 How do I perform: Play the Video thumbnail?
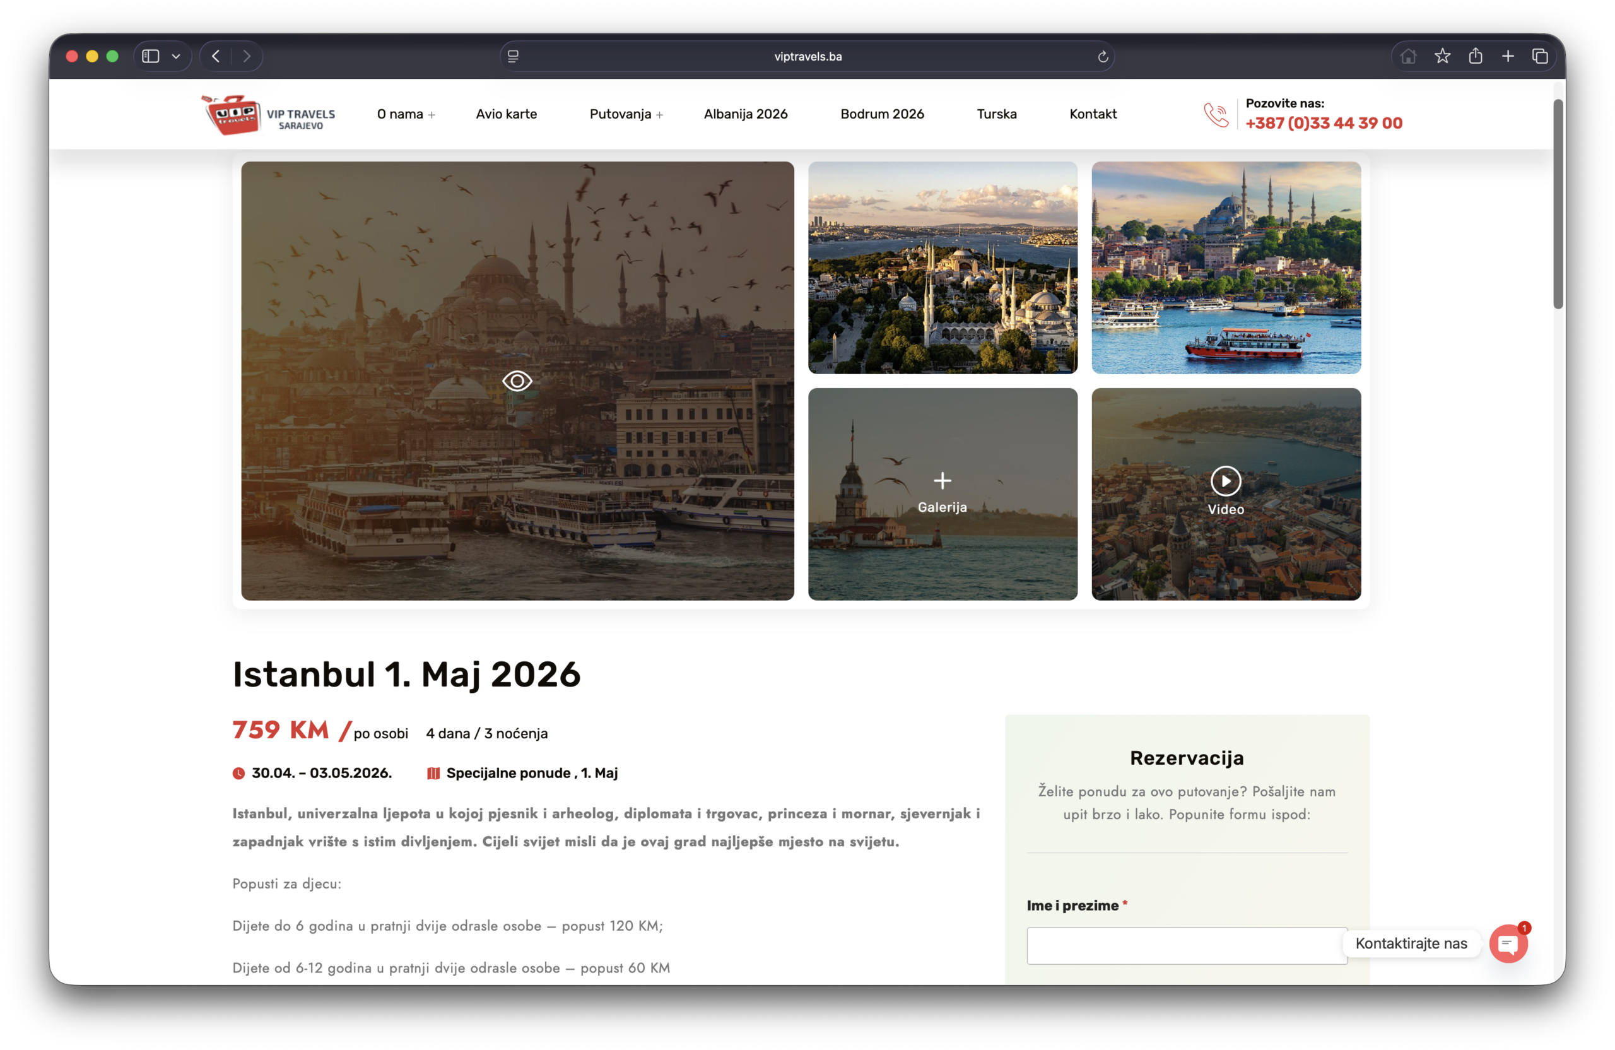coord(1226,481)
